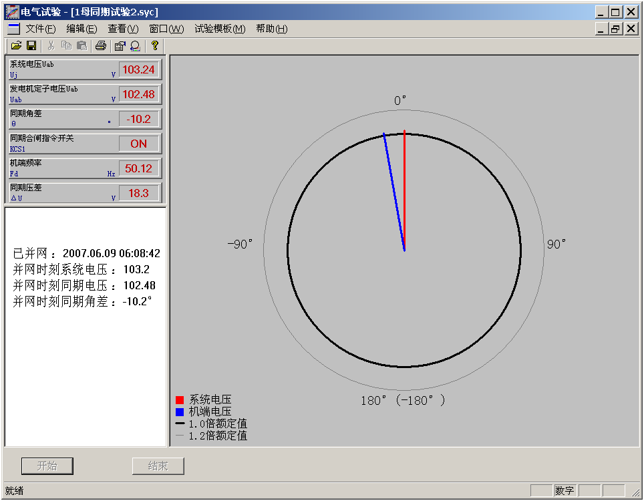The width and height of the screenshot is (644, 501).
Task: Click the 机端频率 value field showing 50.12
Action: point(139,168)
